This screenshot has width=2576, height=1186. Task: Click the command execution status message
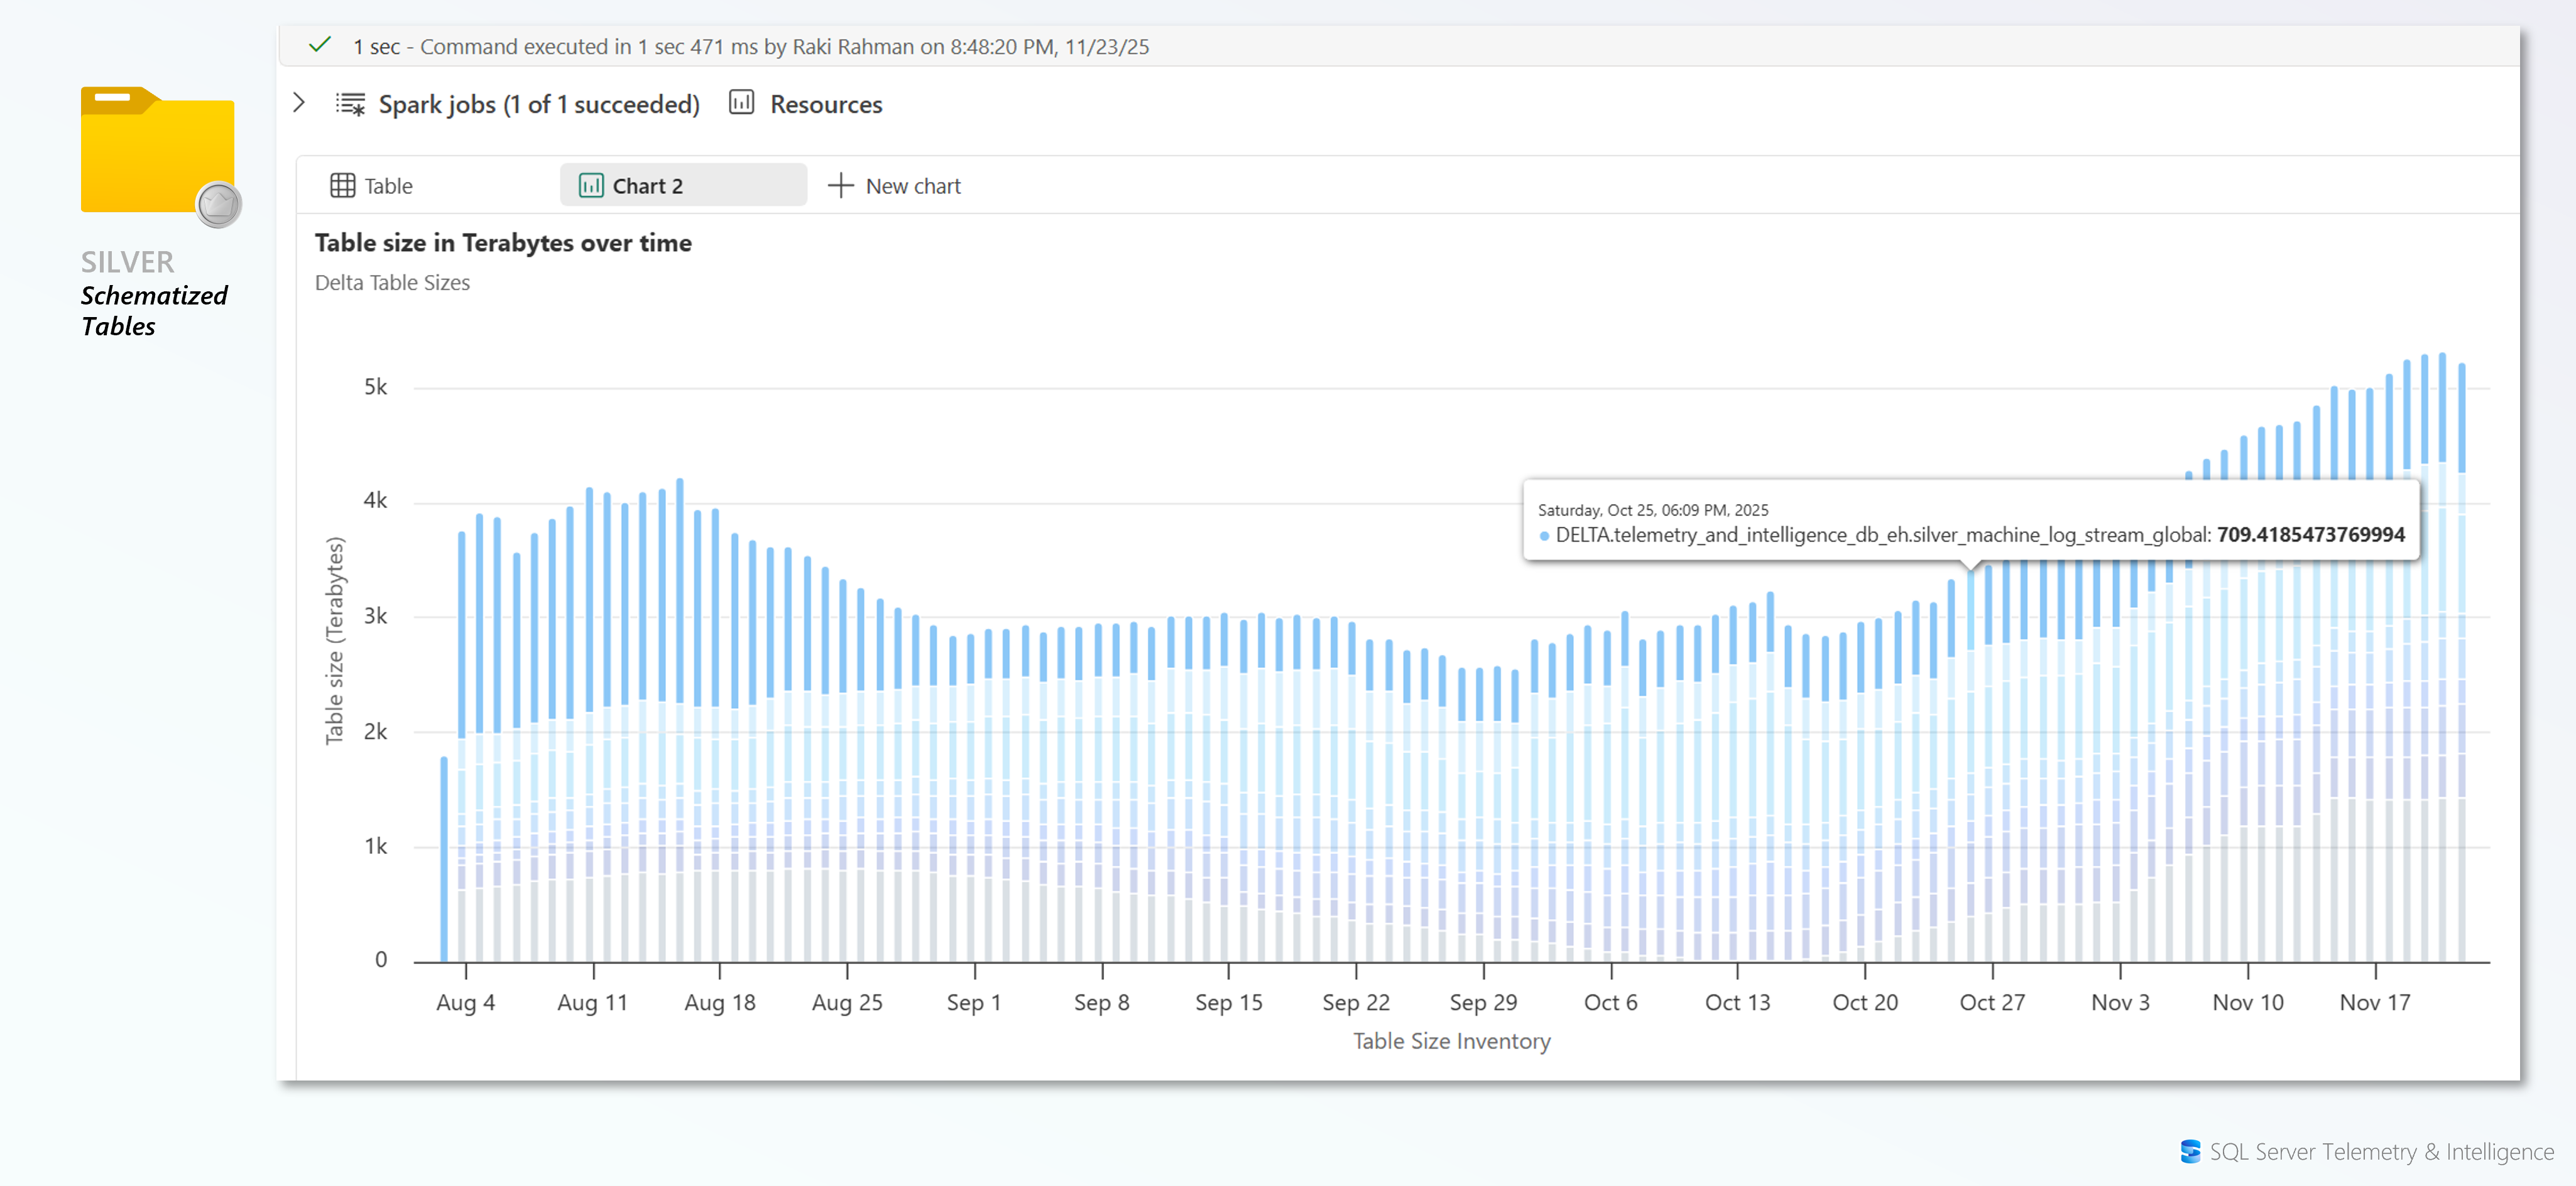(x=750, y=46)
